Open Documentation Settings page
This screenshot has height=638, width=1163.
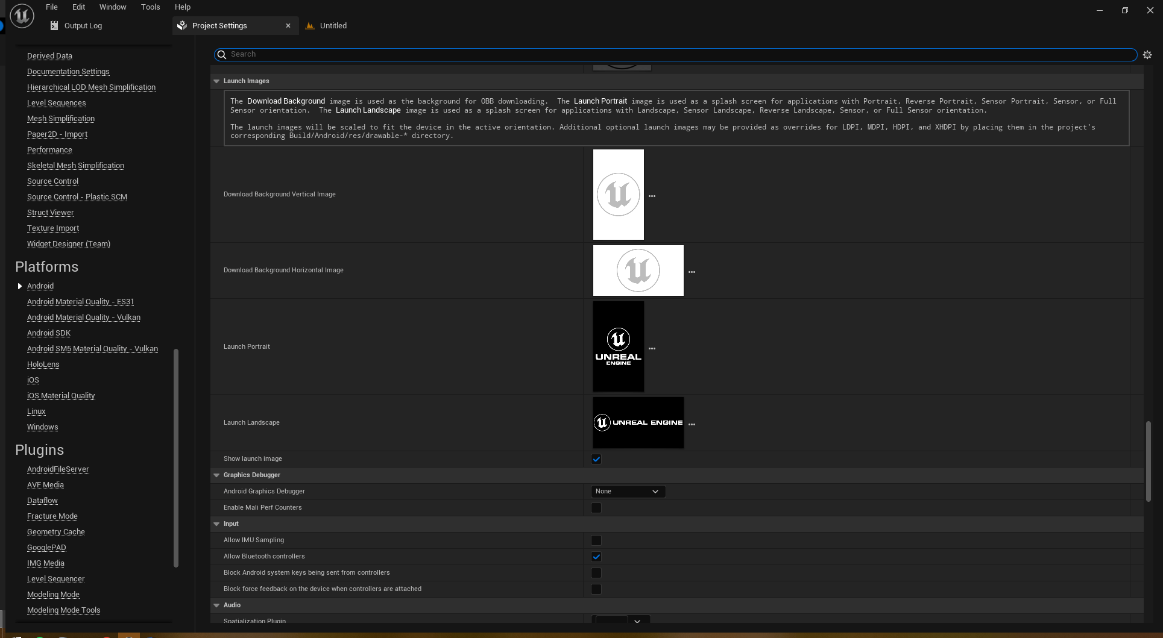[x=68, y=72]
